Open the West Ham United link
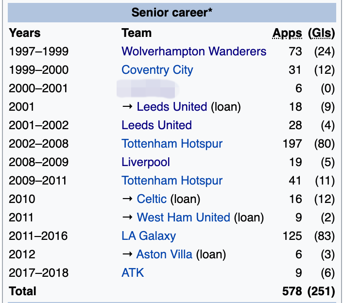The width and height of the screenshot is (343, 303). point(183,218)
